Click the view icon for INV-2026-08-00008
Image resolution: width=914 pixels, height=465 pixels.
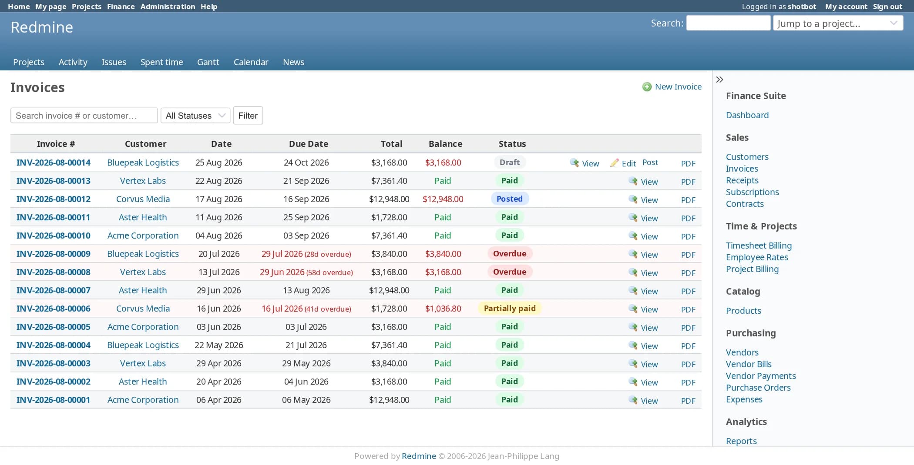(633, 272)
